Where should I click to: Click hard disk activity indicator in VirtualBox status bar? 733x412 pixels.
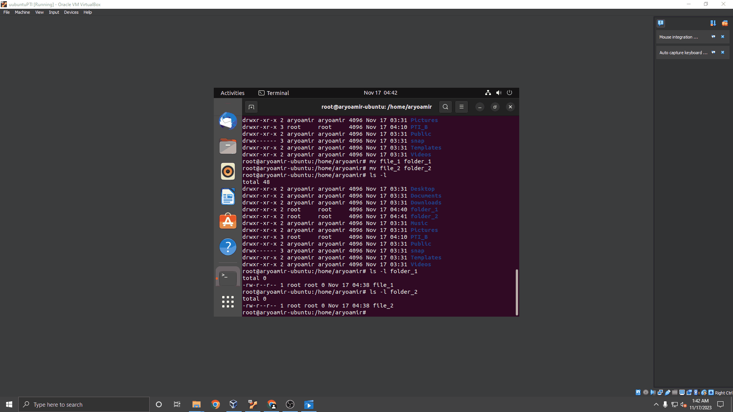638,393
